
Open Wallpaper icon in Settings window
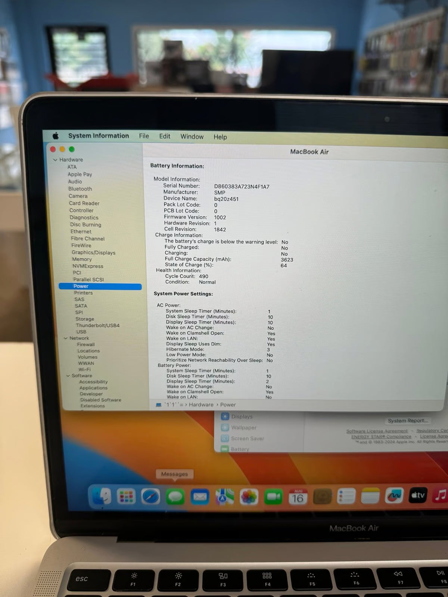click(x=225, y=428)
